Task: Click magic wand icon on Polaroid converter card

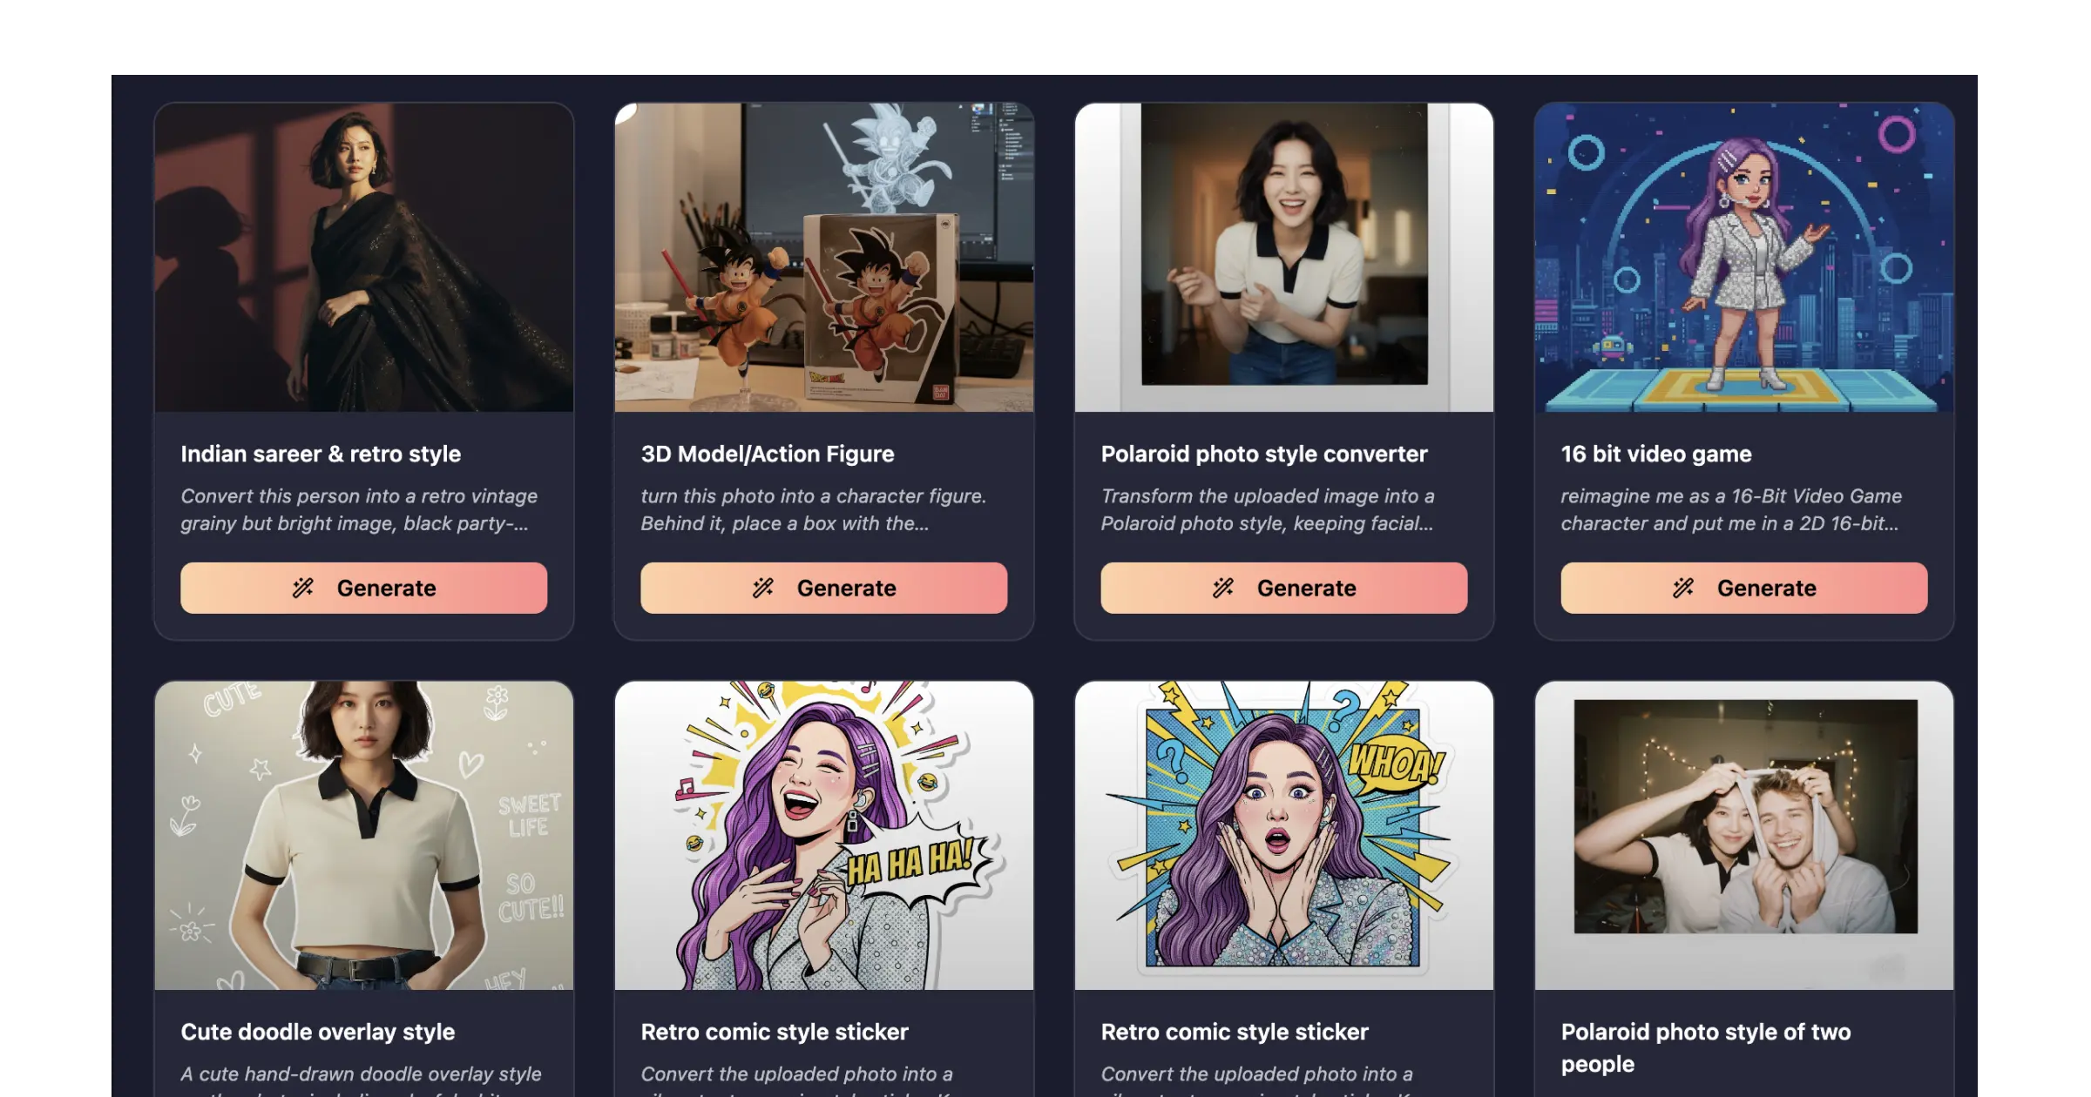Action: coord(1223,588)
